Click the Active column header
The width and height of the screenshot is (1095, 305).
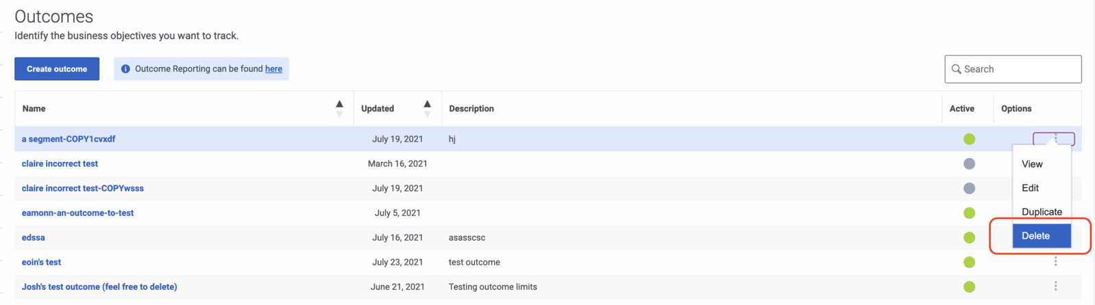pyautogui.click(x=962, y=109)
